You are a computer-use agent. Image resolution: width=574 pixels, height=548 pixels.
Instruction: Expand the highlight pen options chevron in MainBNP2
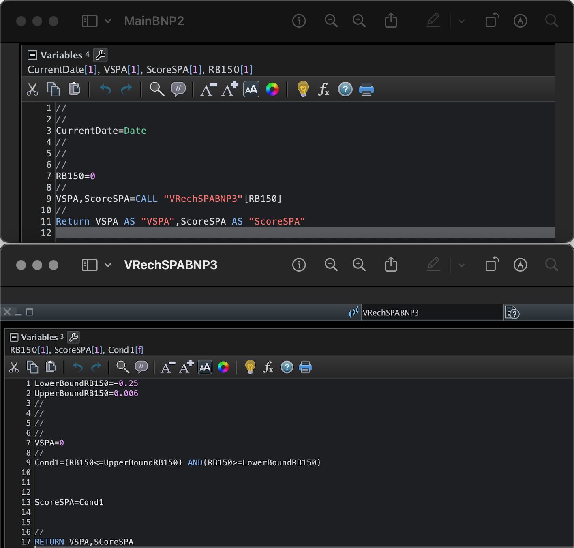(x=461, y=21)
